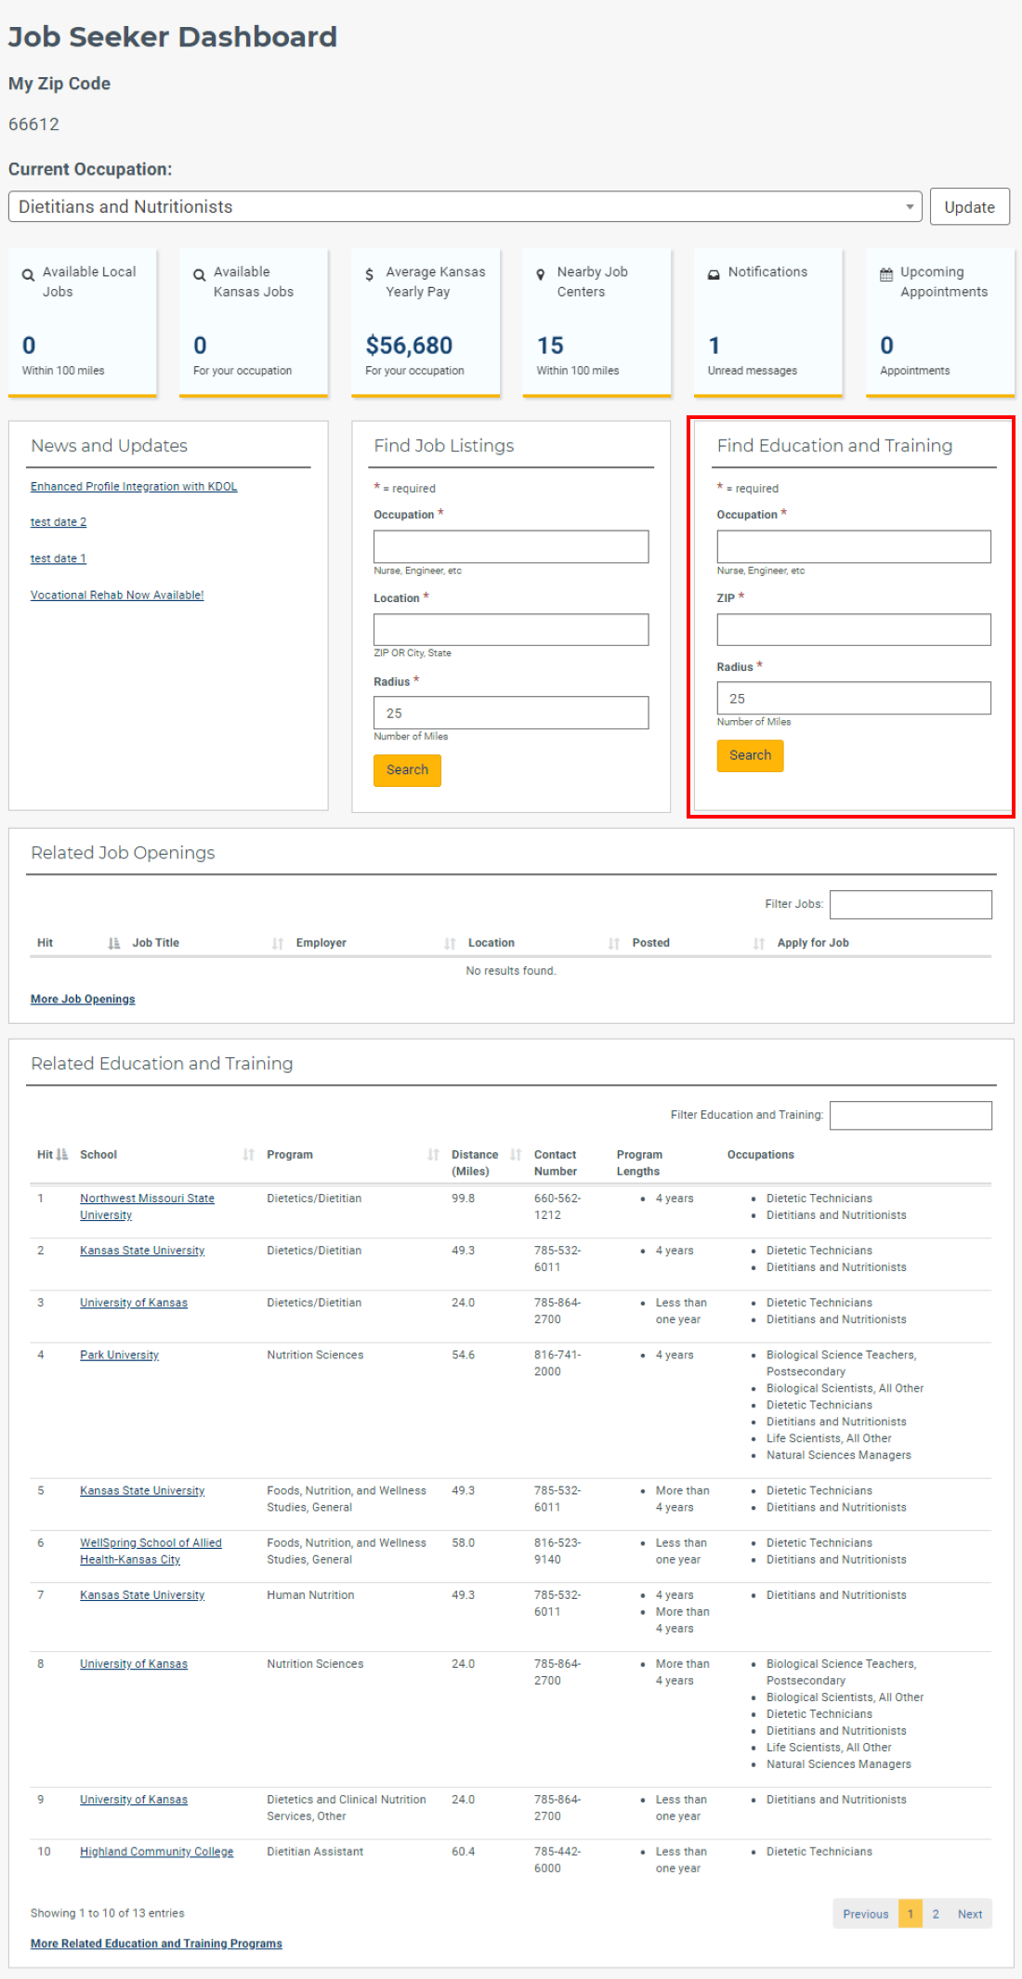Click the '660-562-1212' contact number
Viewport: 1022px width, 1979px height.
[557, 1207]
